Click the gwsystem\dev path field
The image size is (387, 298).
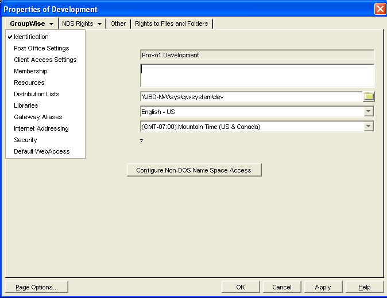(x=251, y=96)
